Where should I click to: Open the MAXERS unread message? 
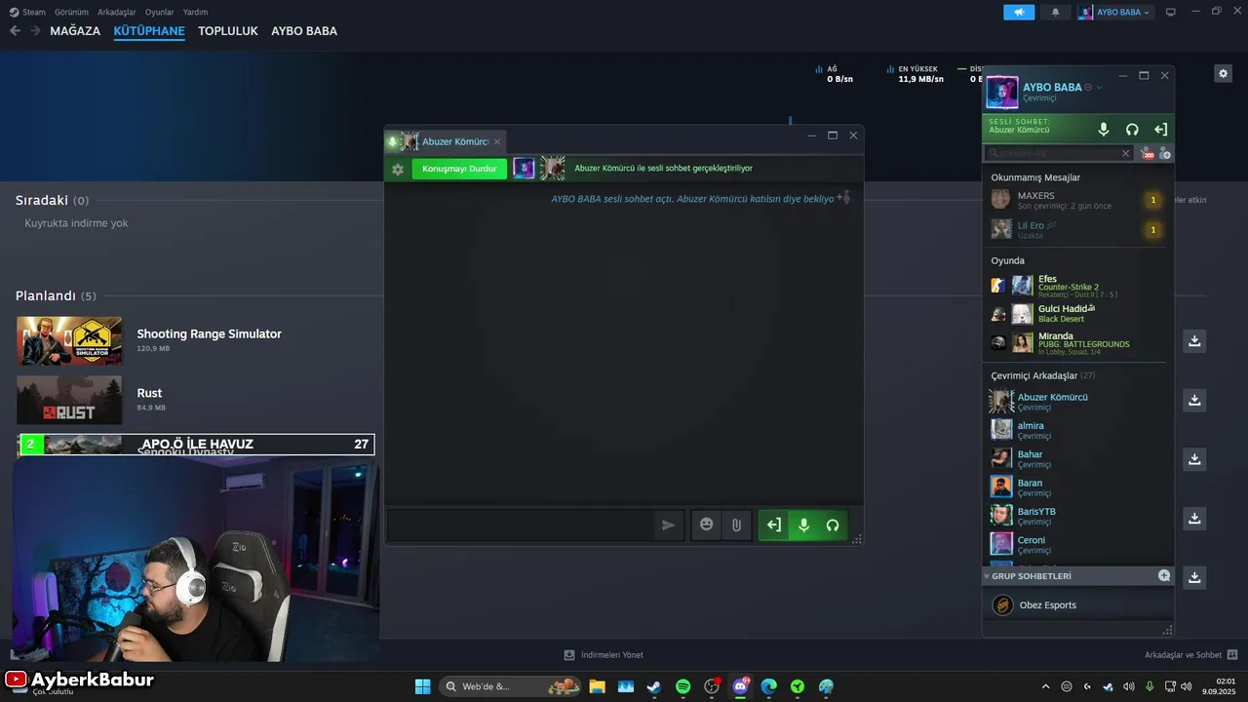point(1077,200)
